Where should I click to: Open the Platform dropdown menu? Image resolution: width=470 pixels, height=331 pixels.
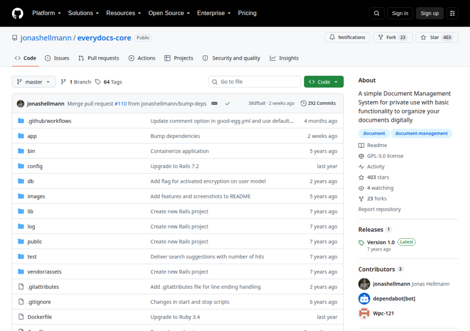click(46, 13)
